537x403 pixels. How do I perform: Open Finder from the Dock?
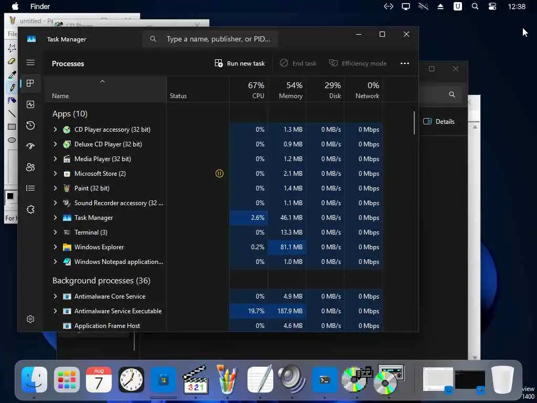click(x=34, y=380)
